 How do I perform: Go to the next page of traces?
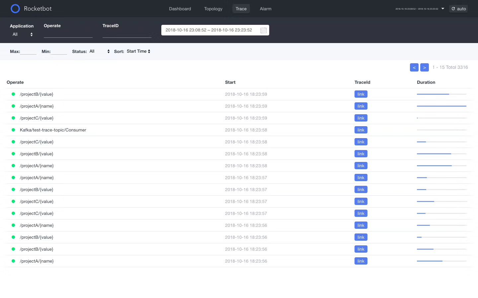pyautogui.click(x=425, y=68)
